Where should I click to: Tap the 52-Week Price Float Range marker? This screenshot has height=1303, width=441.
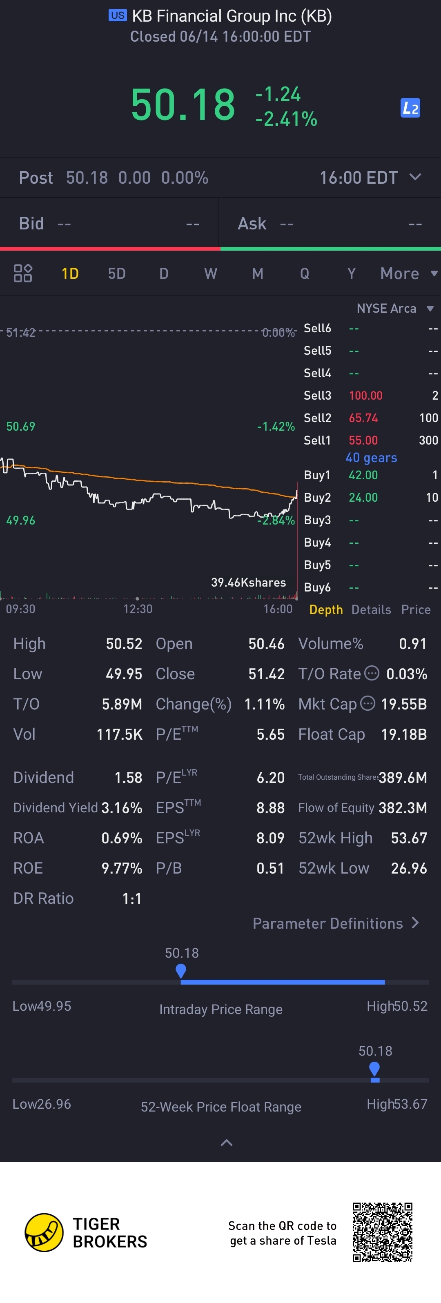374,1069
